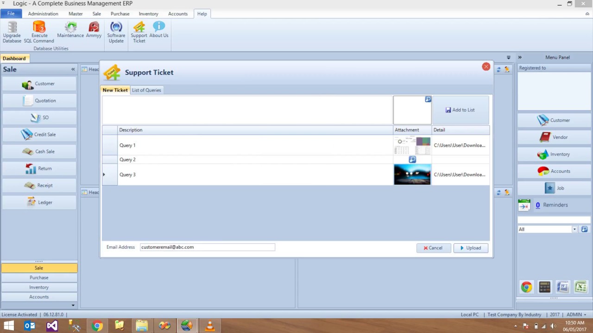Expand Menu Panel double-arrow
This screenshot has height=333, width=593.
(520, 57)
